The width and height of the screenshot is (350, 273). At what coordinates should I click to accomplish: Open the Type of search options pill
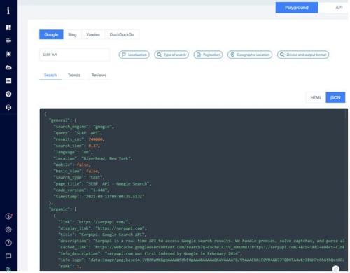171,55
